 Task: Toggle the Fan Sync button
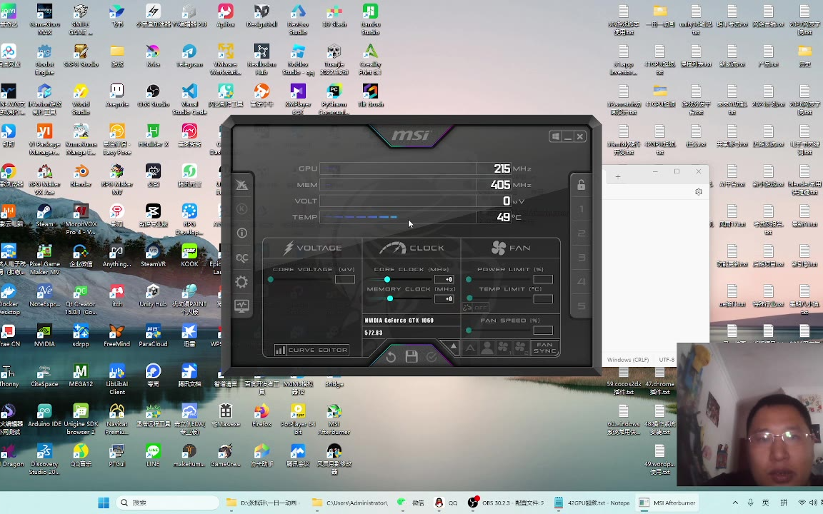[545, 348]
